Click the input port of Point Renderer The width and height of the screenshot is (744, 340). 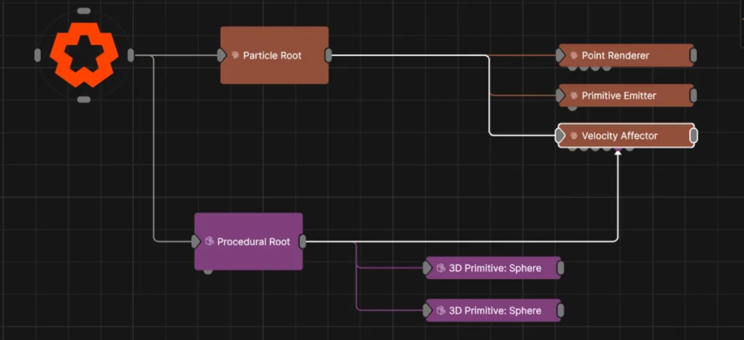(561, 55)
